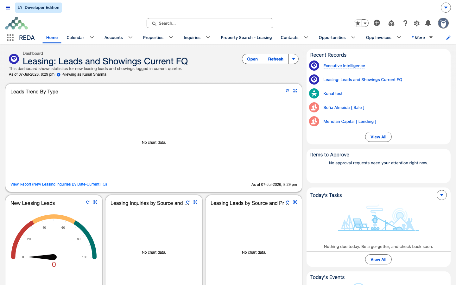Click into the global Search field
This screenshot has width=456, height=285.
(x=210, y=23)
